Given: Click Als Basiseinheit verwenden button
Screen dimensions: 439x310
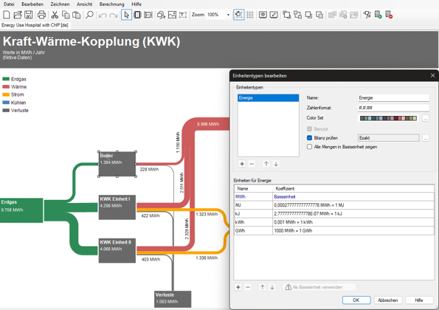Looking at the screenshot, I should point(319,287).
